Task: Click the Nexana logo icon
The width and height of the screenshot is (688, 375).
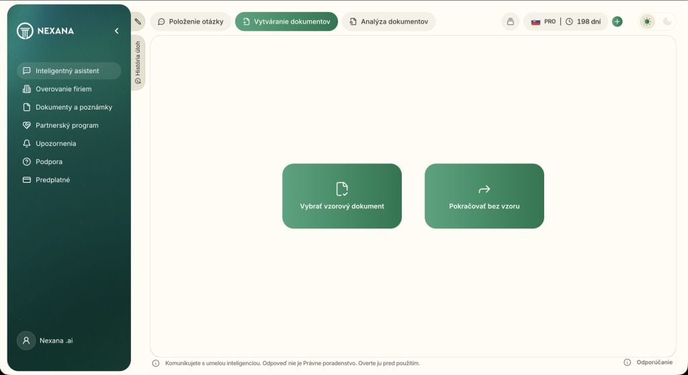Action: tap(25, 31)
